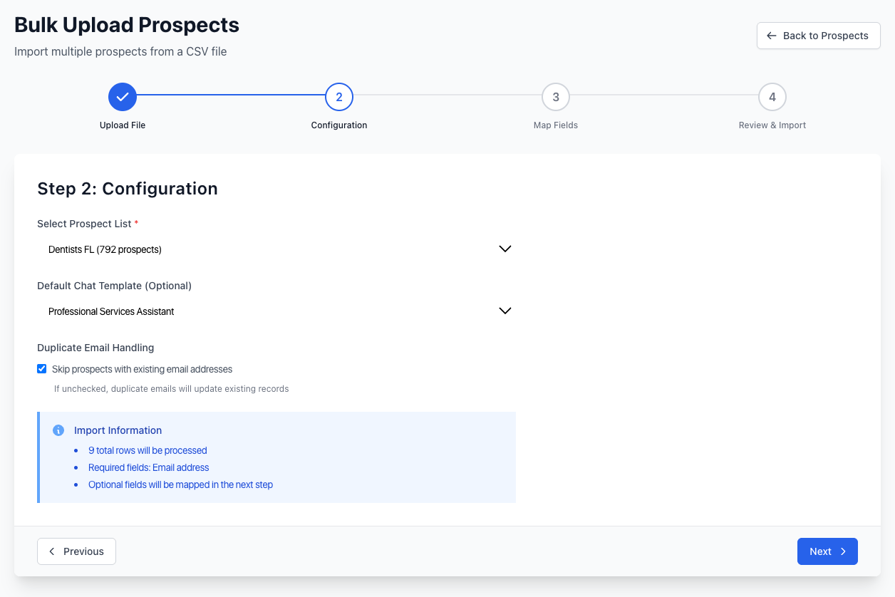The image size is (895, 597).
Task: Click the Back to Prospects button text
Action: click(825, 36)
